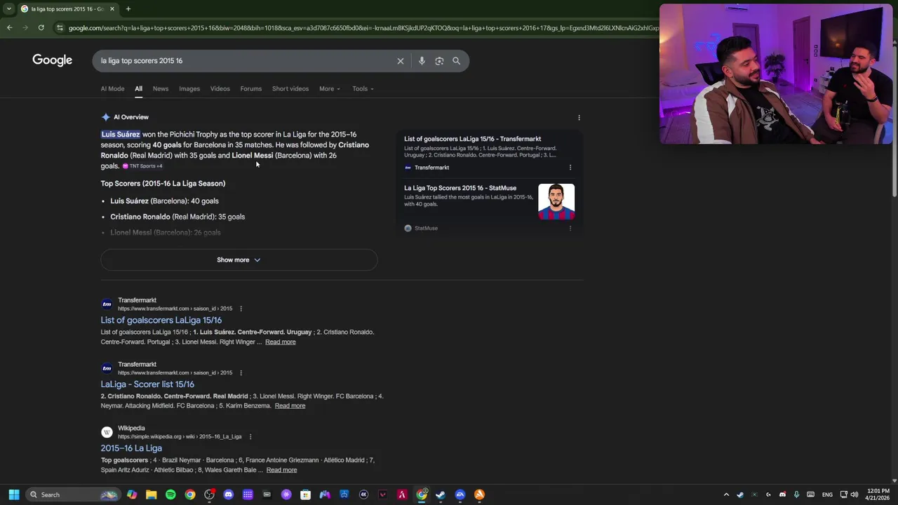The height and width of the screenshot is (505, 898).
Task: Click the browser address bar URL
Action: click(363, 28)
